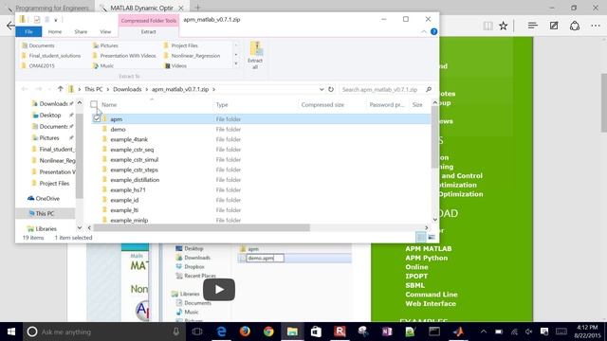607x341 pixels.
Task: Open the File tab in Explorer
Action: [28, 31]
